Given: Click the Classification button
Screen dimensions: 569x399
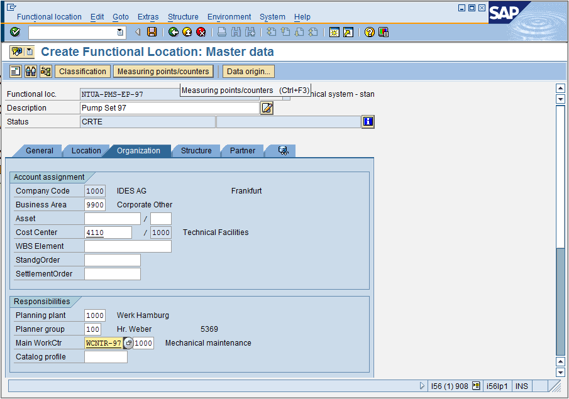Looking at the screenshot, I should pos(82,72).
